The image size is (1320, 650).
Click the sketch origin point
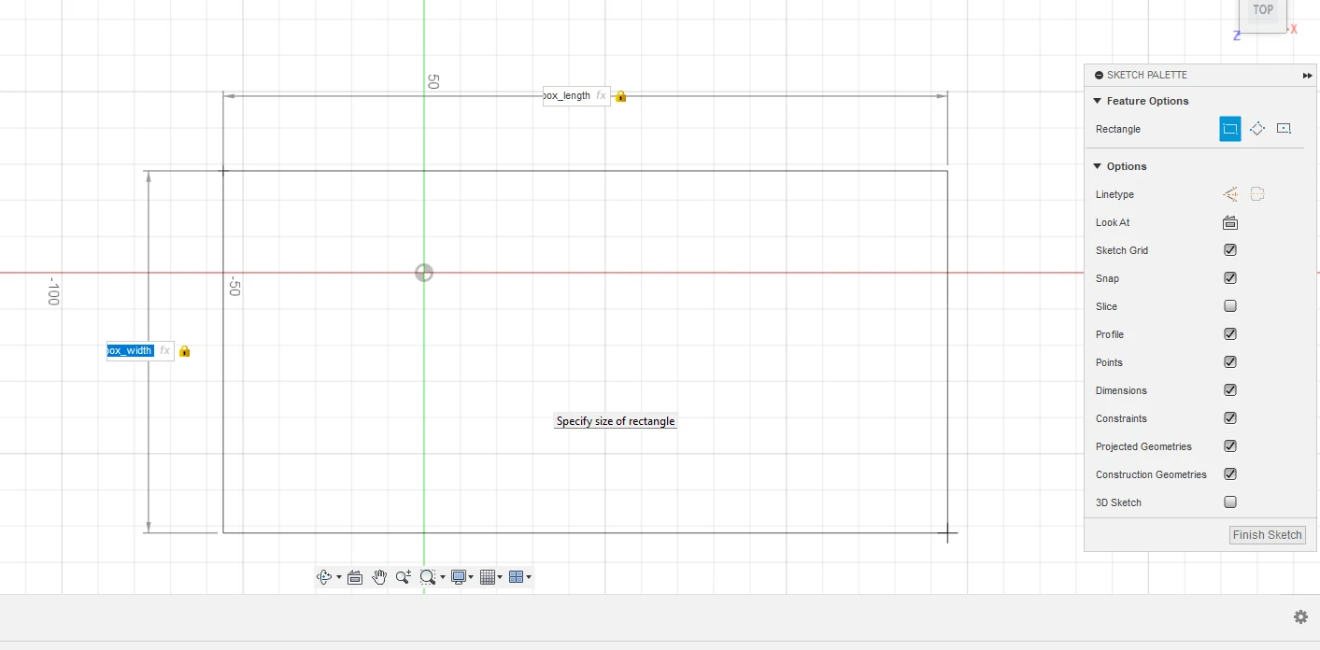pos(424,273)
